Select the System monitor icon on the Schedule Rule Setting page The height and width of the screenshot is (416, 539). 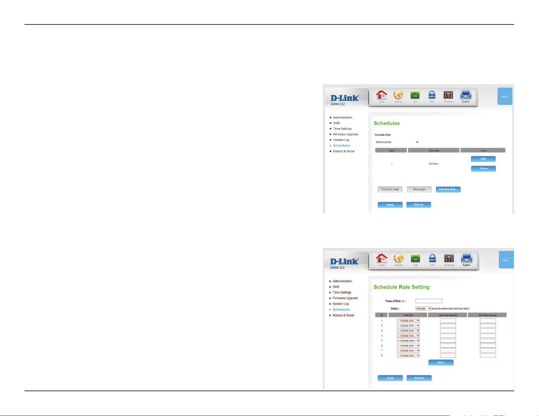pos(466,258)
